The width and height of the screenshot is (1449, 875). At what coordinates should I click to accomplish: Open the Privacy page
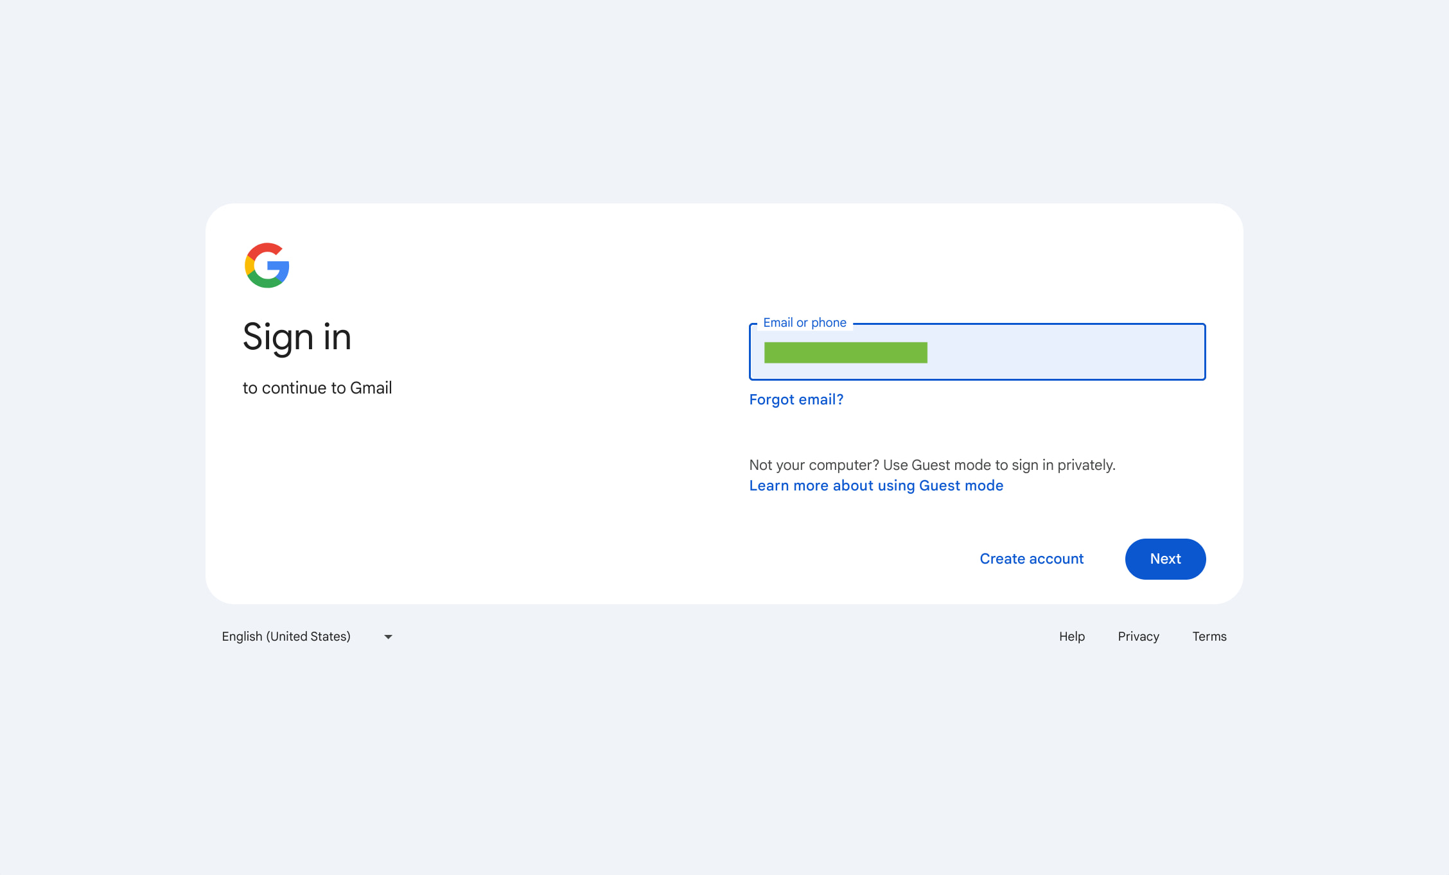(x=1137, y=636)
